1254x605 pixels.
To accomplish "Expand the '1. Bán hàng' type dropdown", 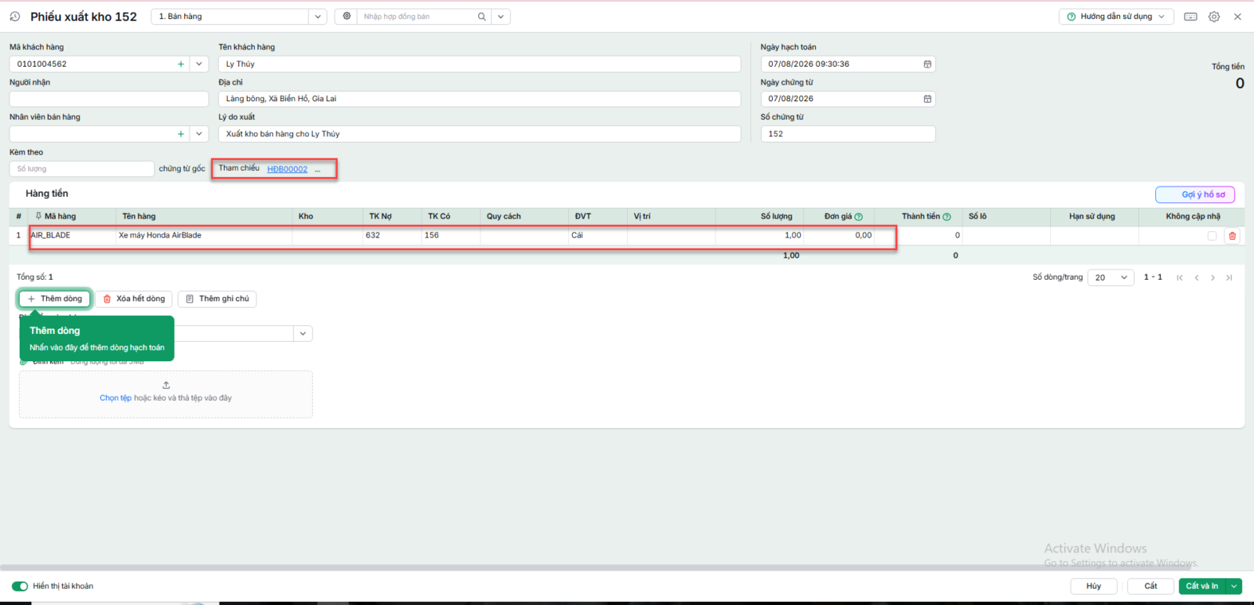I will [x=317, y=16].
